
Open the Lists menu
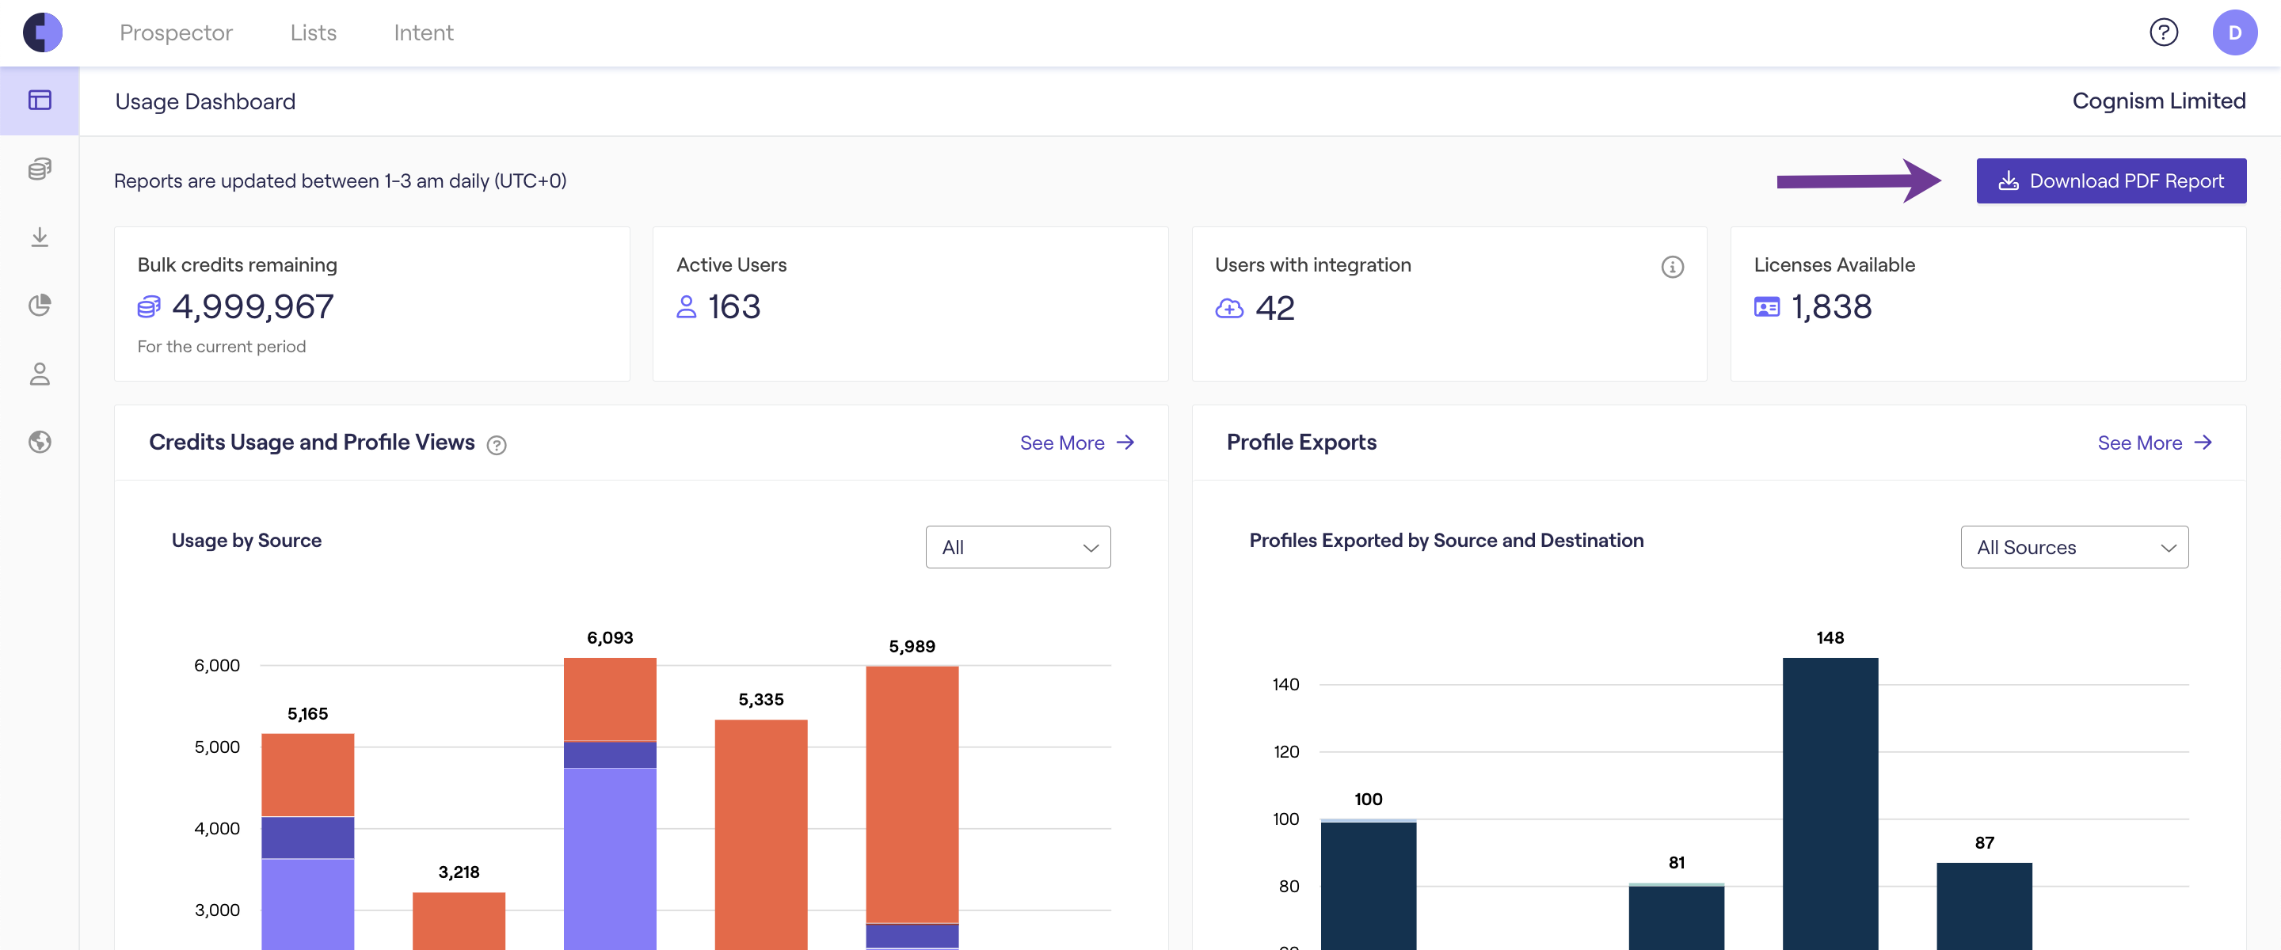314,32
